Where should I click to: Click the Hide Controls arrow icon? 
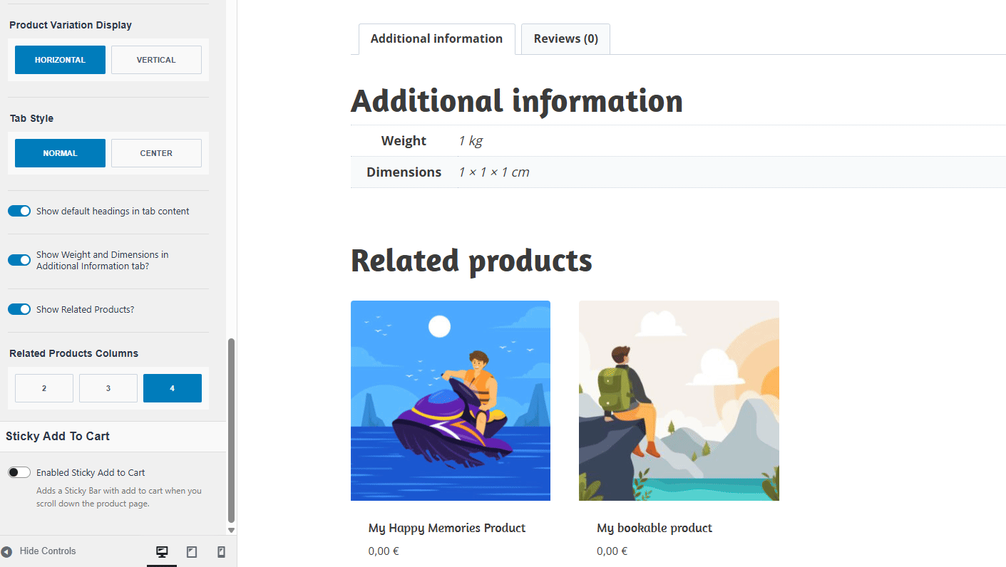(x=7, y=551)
